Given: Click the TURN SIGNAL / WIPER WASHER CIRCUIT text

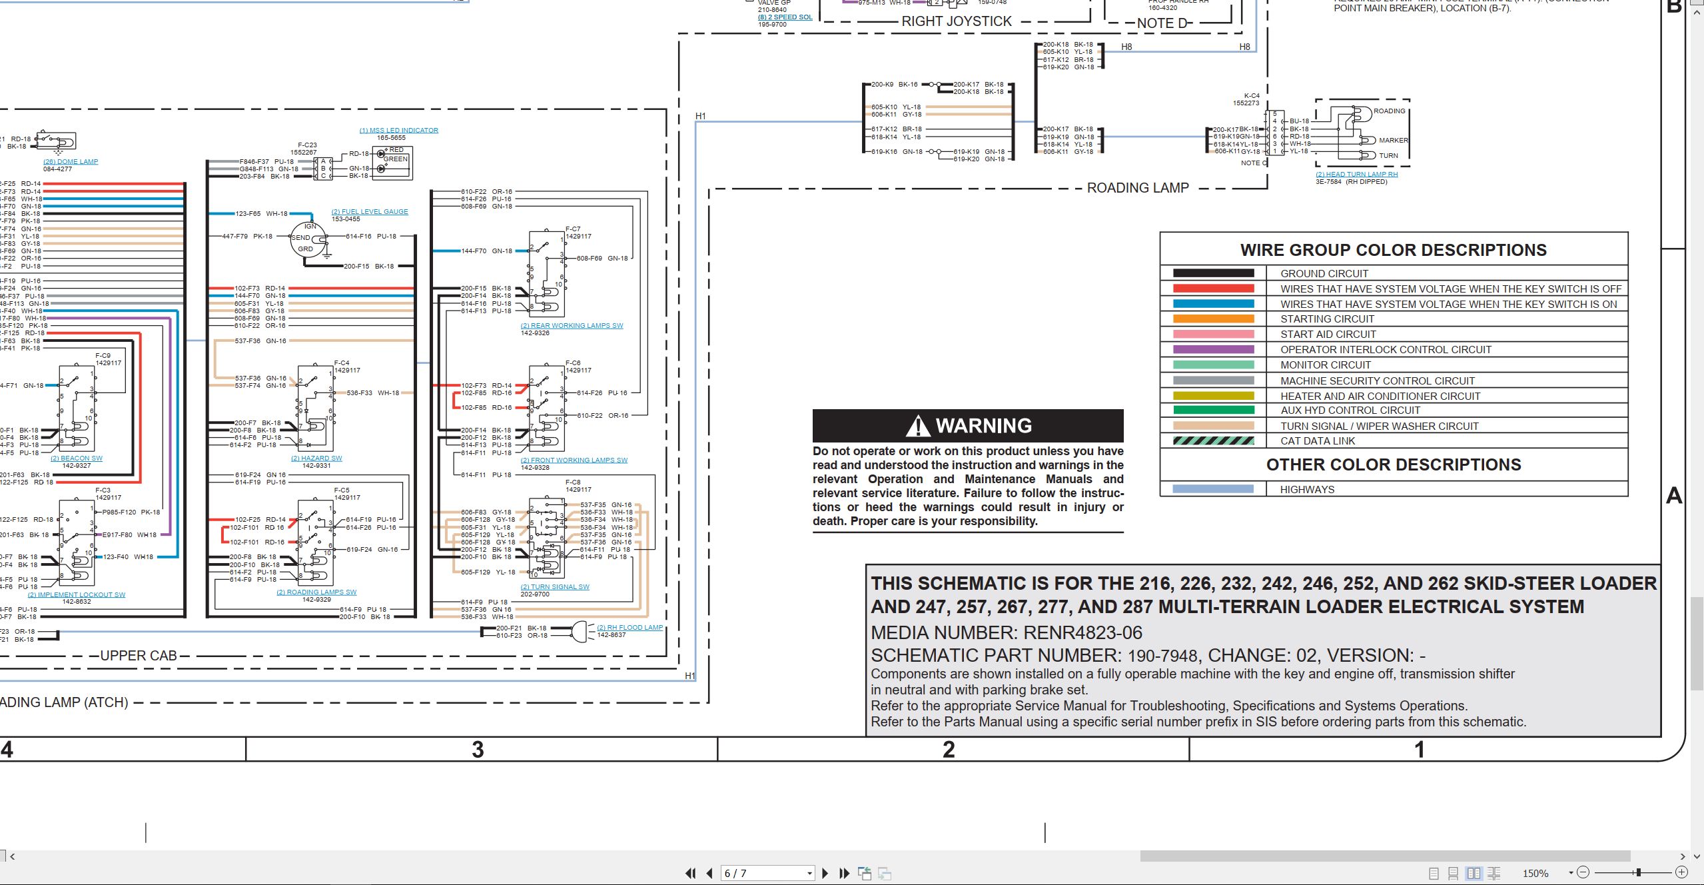Looking at the screenshot, I should (1380, 426).
